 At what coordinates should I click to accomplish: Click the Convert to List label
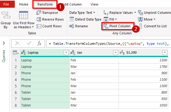155,26
